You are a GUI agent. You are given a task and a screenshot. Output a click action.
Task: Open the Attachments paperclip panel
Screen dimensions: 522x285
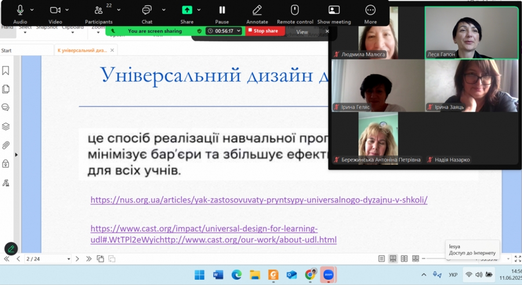point(6,145)
